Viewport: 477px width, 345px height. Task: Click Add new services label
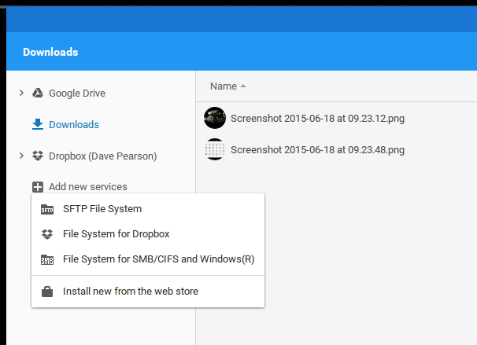[88, 186]
